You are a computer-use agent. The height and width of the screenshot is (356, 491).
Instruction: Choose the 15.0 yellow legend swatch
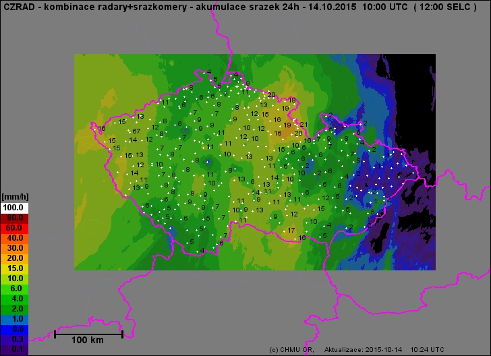tap(15, 268)
